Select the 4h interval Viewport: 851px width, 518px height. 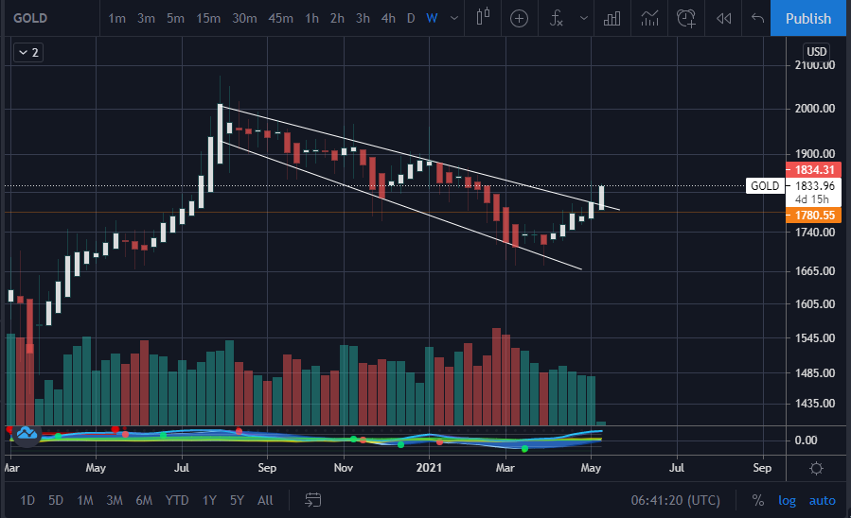[389, 18]
